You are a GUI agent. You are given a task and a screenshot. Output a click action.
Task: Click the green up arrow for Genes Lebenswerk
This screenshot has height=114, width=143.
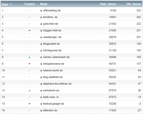(x=29, y=57)
